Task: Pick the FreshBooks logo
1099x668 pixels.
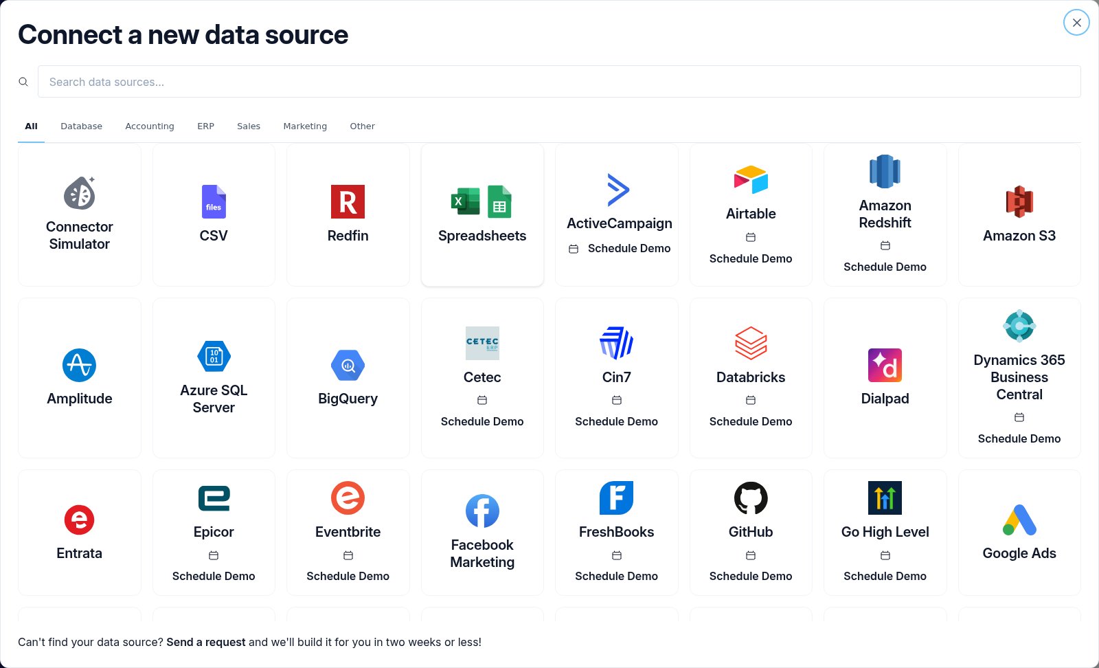Action: [616, 498]
